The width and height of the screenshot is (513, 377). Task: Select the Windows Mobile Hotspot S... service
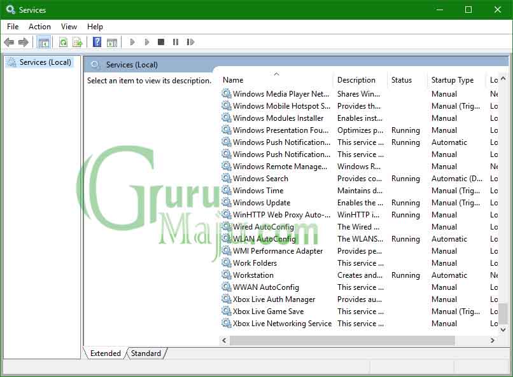pos(281,106)
